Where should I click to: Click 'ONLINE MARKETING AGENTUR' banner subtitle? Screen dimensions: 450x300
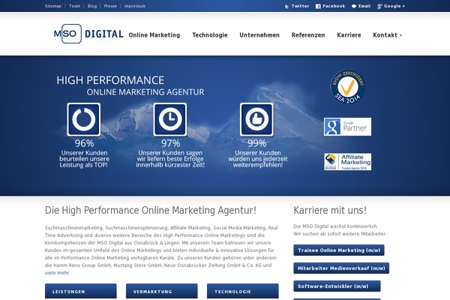[145, 92]
